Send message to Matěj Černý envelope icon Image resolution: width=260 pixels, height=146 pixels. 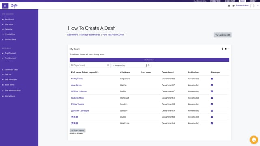pos(212,79)
